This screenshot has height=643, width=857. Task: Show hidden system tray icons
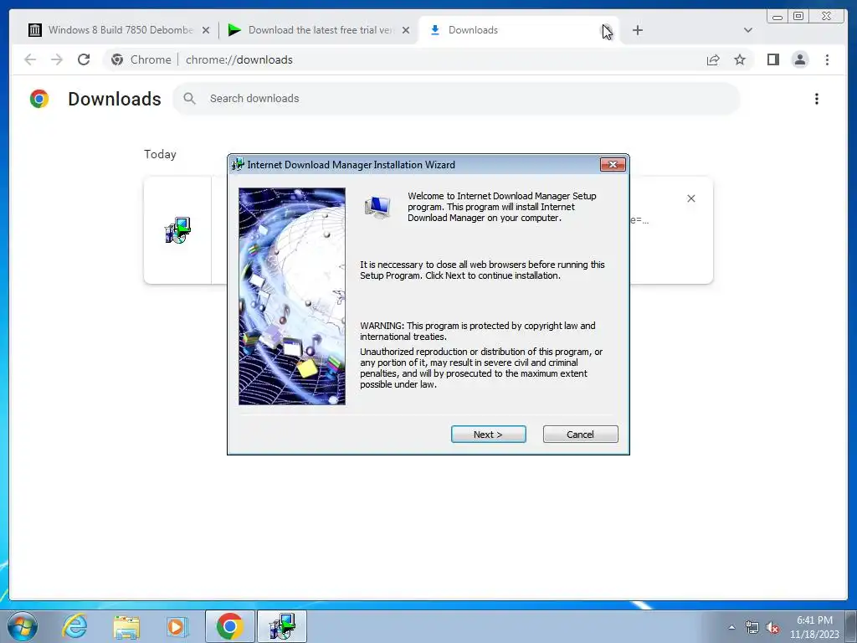pyautogui.click(x=731, y=627)
